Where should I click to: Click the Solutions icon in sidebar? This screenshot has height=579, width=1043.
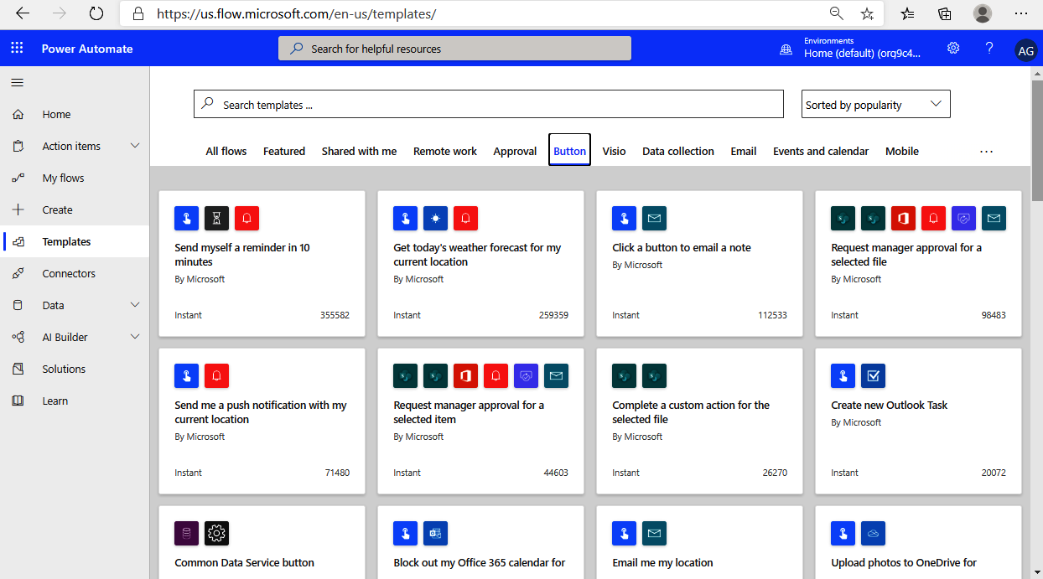(x=18, y=369)
